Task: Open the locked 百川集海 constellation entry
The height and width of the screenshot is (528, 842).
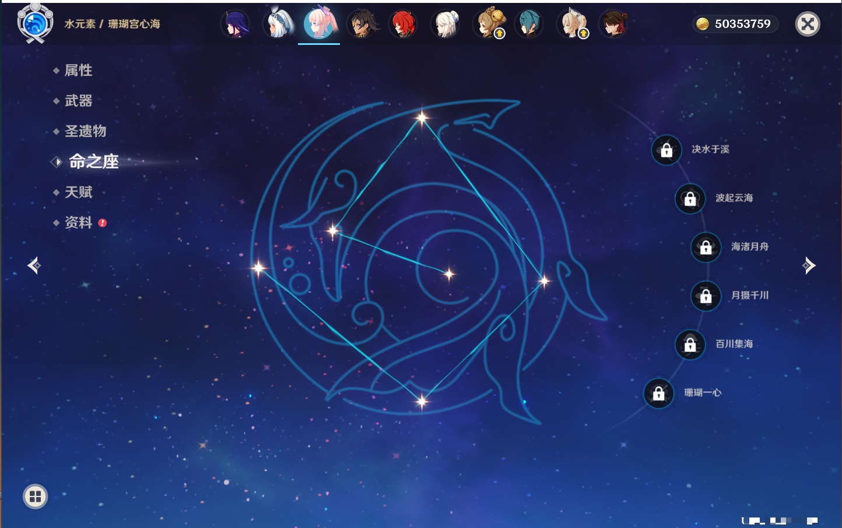Action: click(690, 345)
